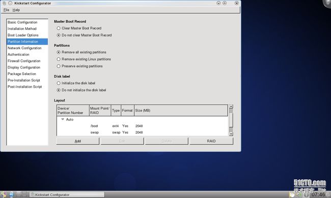Open the Help menu
This screenshot has height=198, width=331.
pyautogui.click(x=16, y=10)
